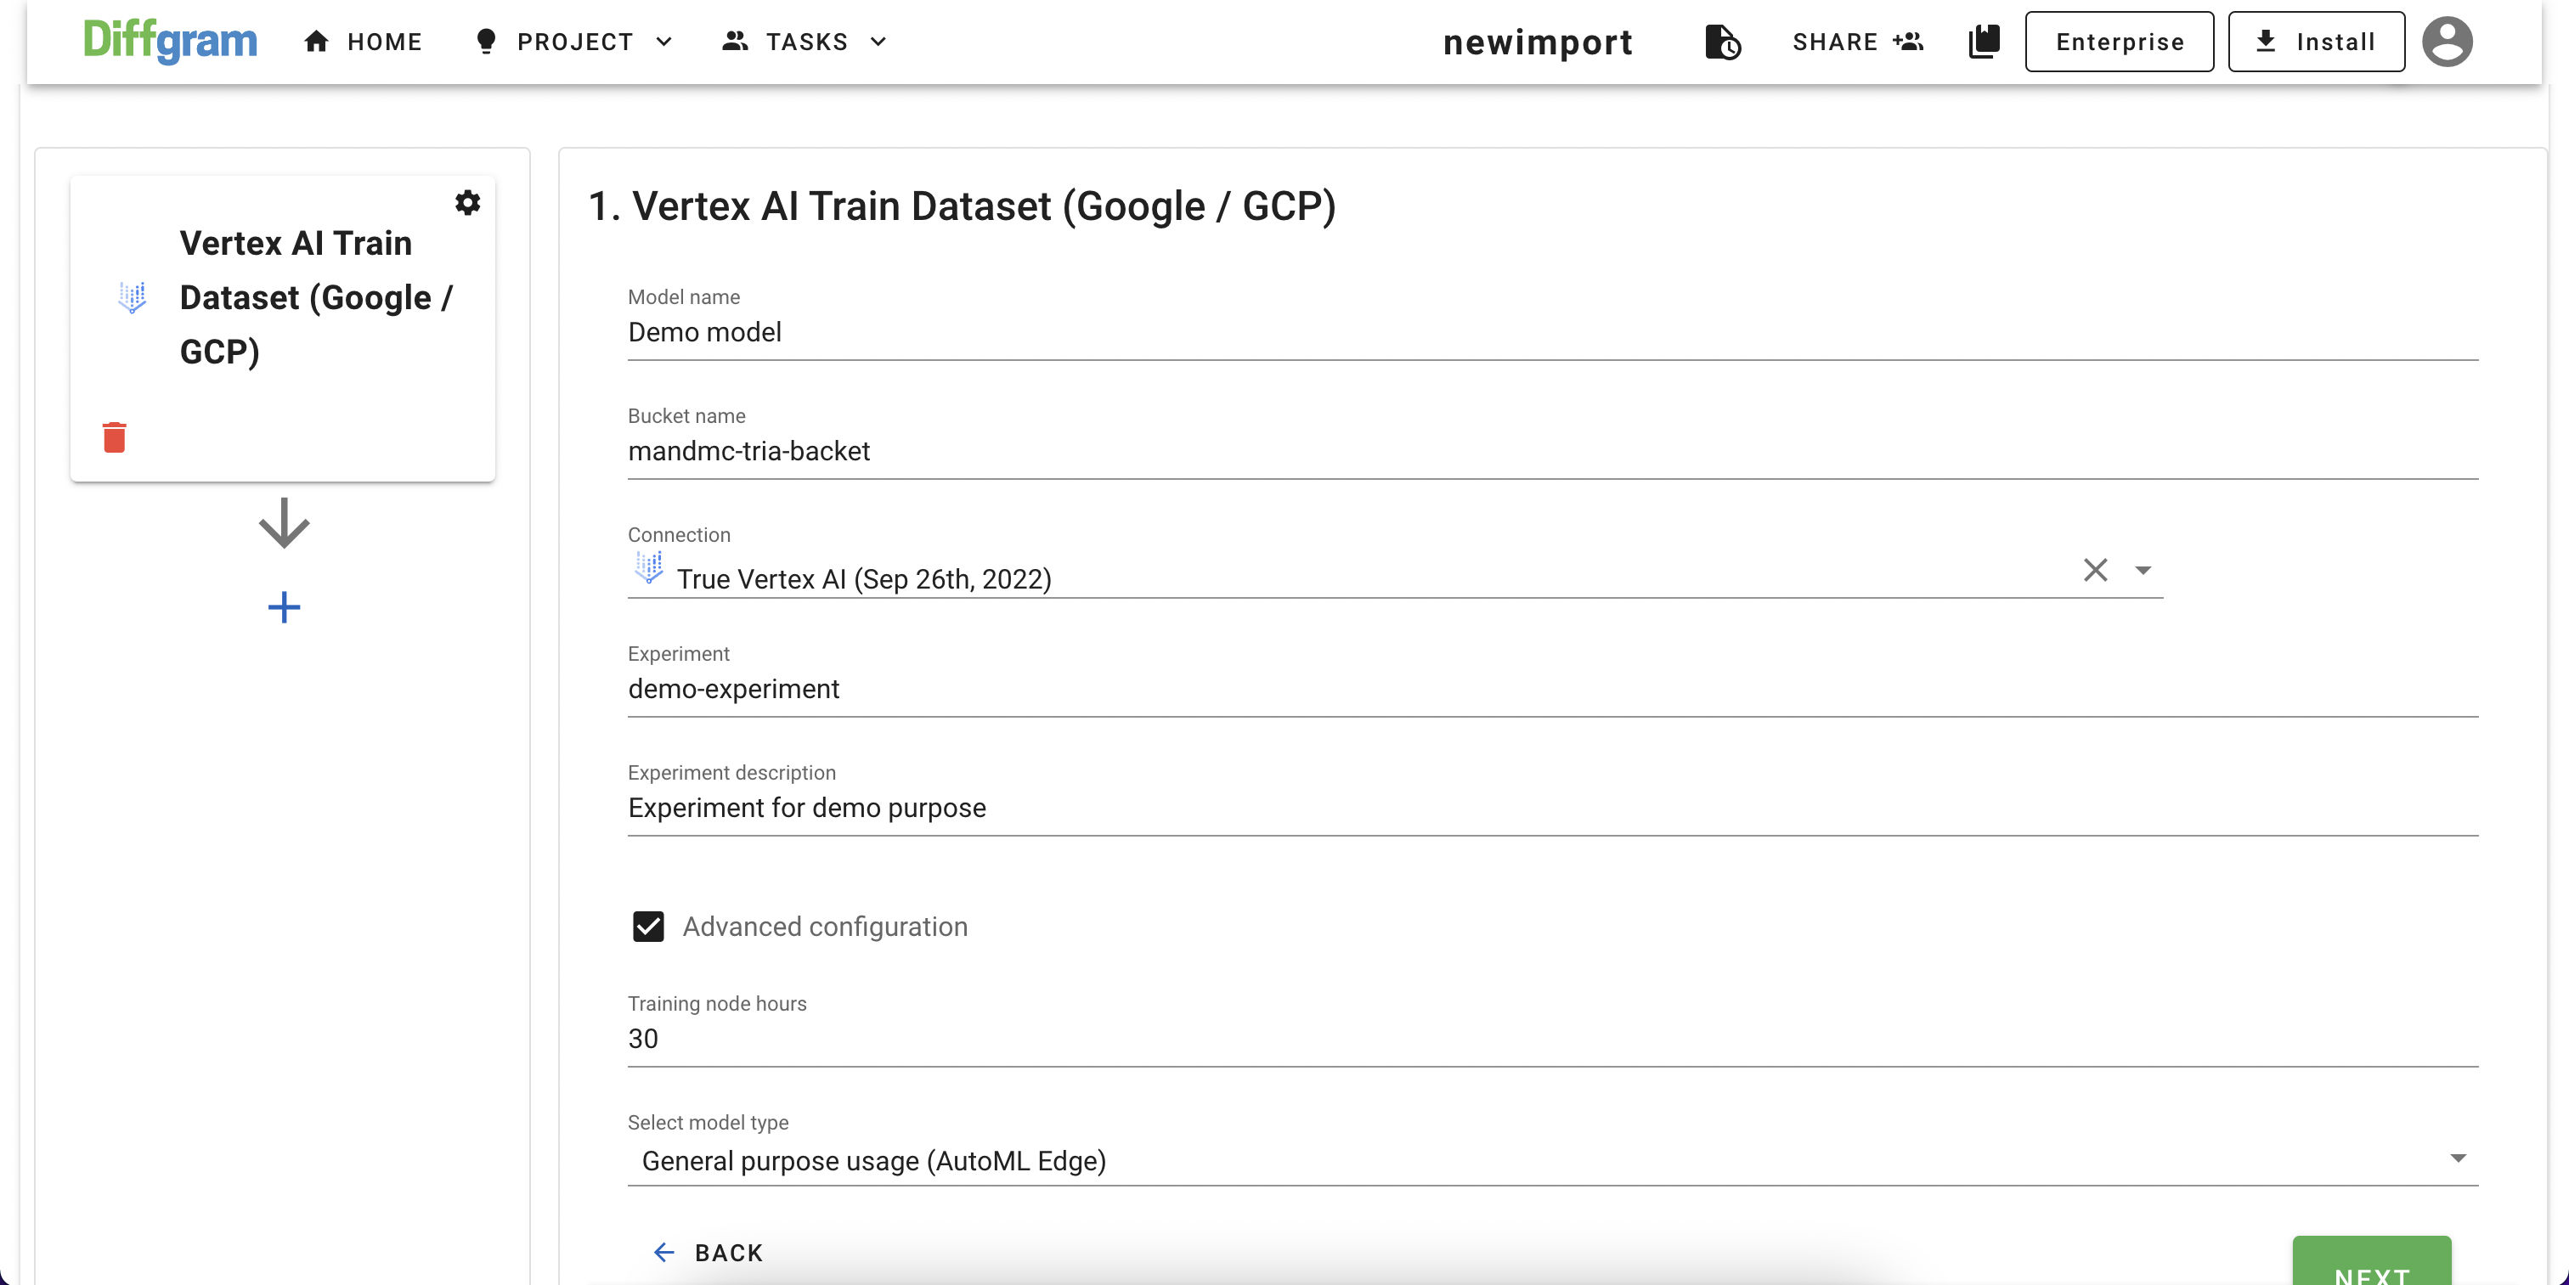
Task: Open the user profile avatar
Action: click(x=2447, y=42)
